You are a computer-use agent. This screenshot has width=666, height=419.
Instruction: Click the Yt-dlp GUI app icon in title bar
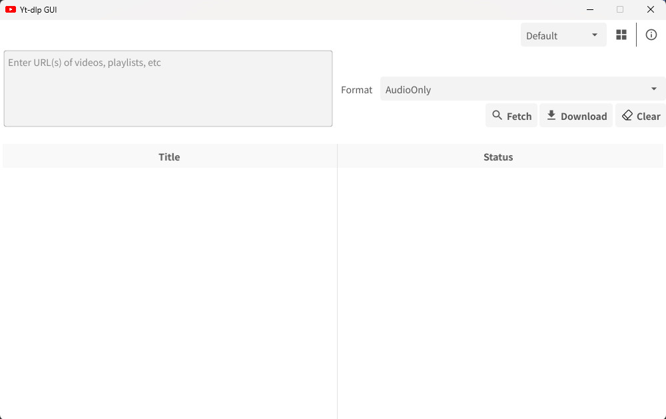pyautogui.click(x=11, y=10)
